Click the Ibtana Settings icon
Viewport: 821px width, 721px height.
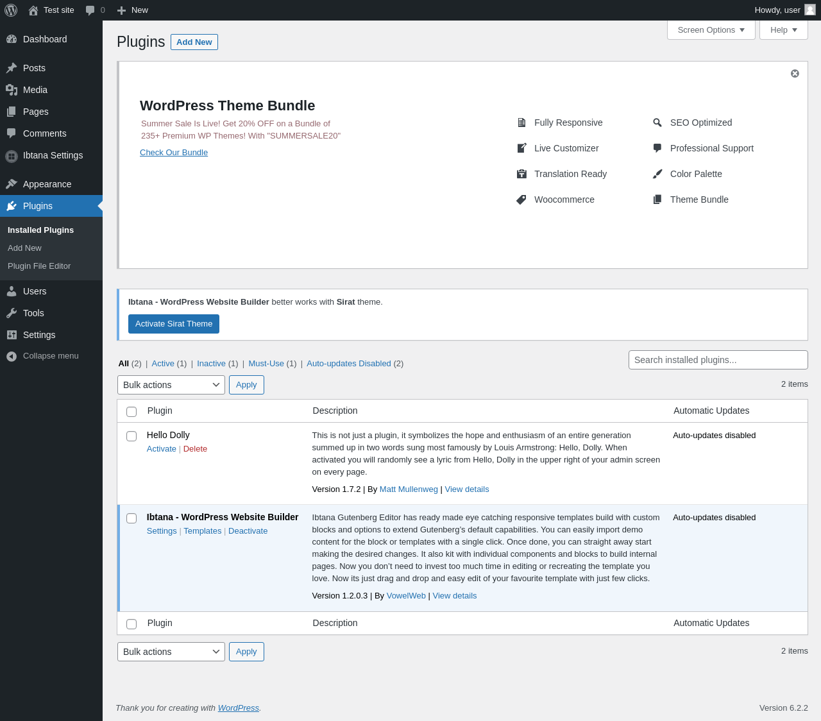(12, 156)
